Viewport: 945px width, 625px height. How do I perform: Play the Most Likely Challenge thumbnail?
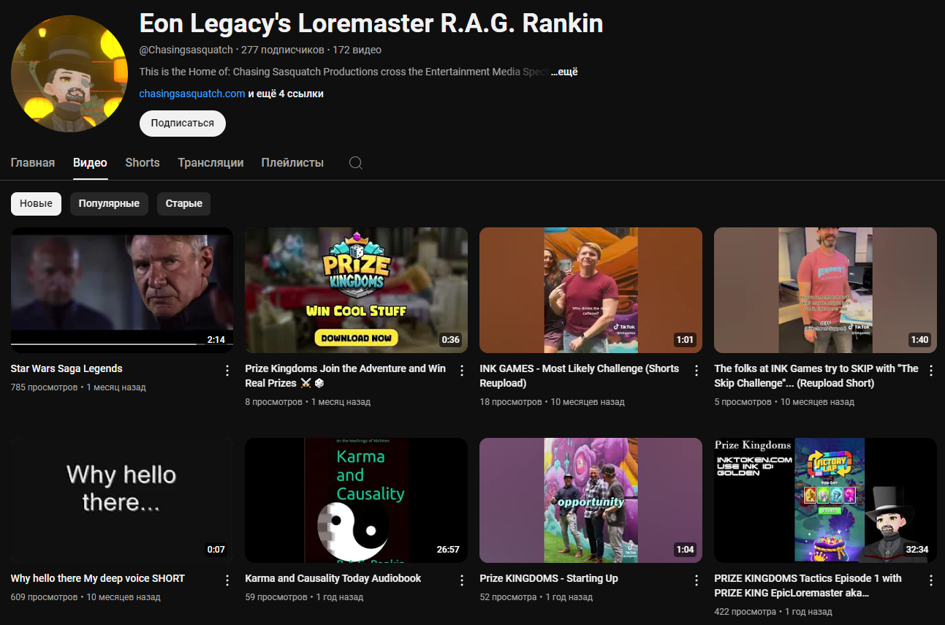tap(591, 290)
